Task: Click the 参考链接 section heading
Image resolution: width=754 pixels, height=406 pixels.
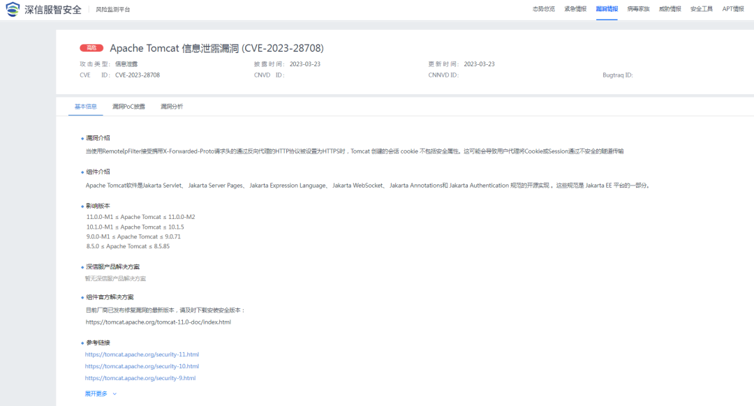Action: [98, 343]
